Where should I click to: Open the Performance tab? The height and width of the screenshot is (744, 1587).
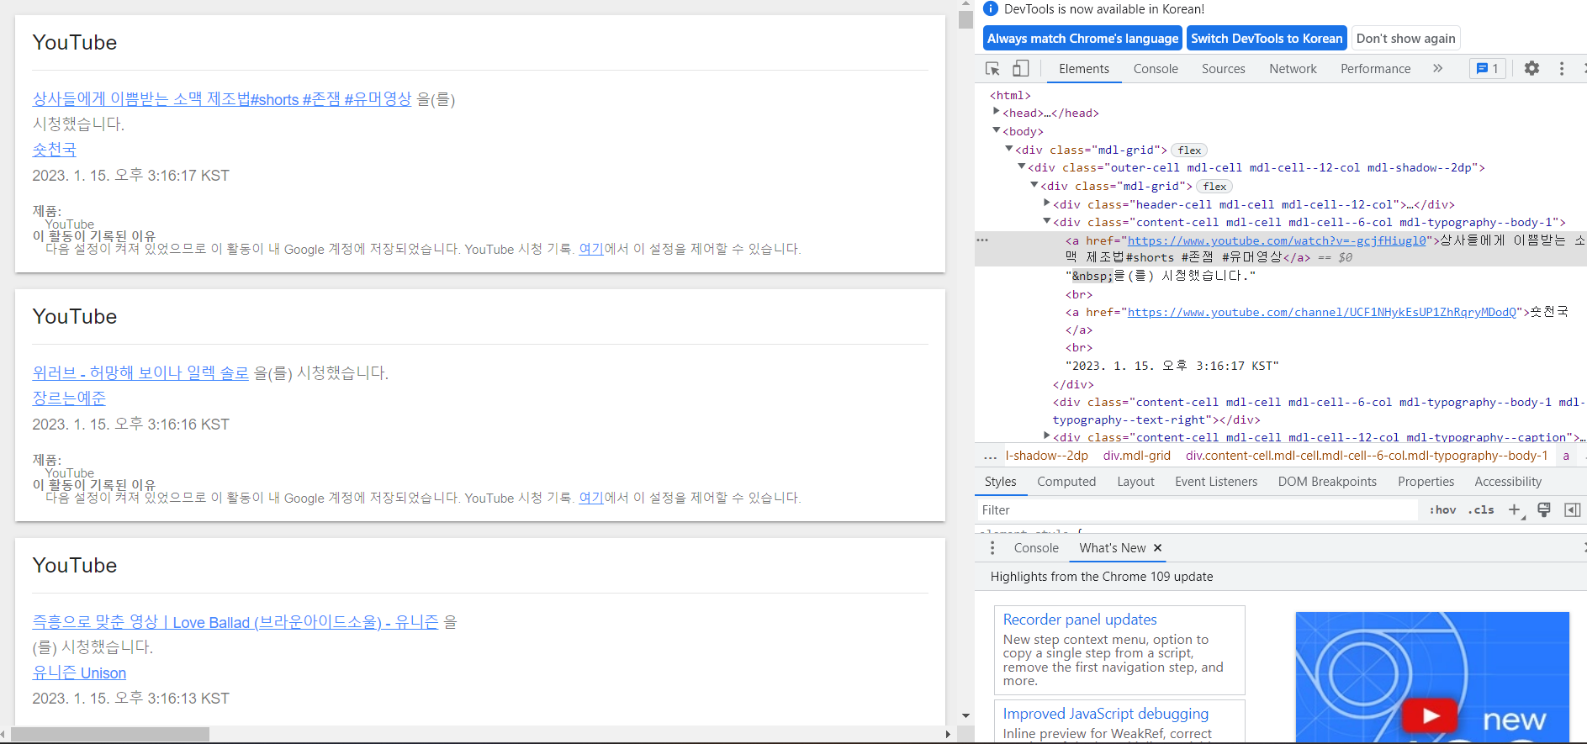pyautogui.click(x=1375, y=69)
